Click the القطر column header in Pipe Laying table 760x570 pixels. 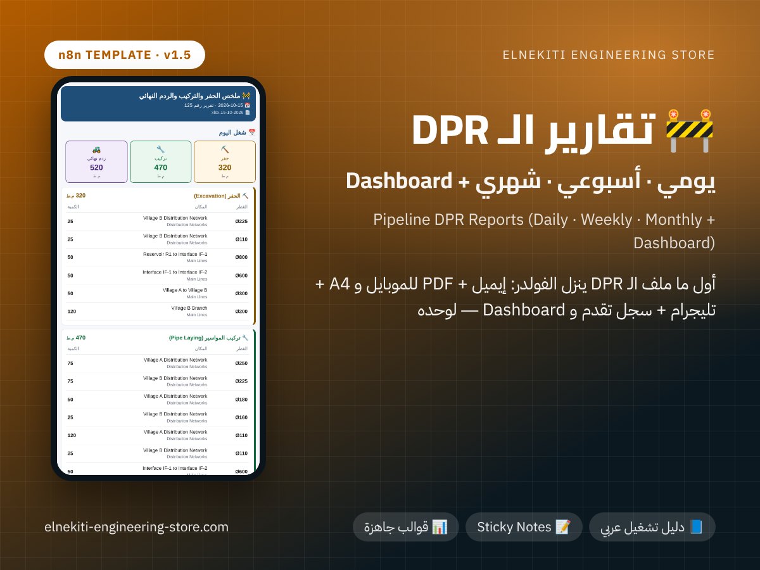coord(243,349)
